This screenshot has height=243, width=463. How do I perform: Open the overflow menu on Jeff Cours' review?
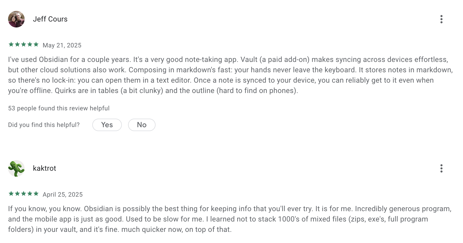pos(441,19)
